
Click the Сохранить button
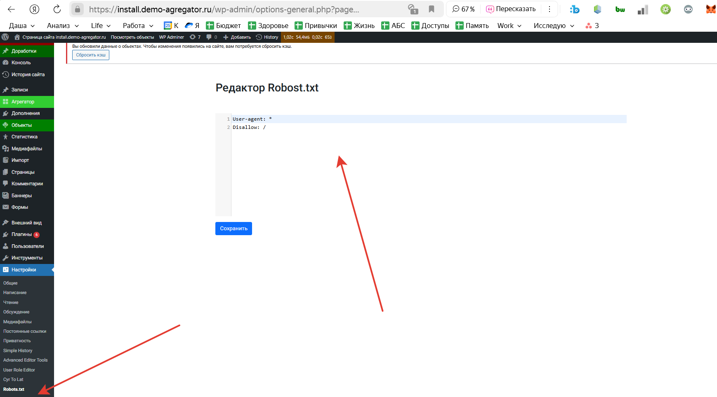[233, 229]
